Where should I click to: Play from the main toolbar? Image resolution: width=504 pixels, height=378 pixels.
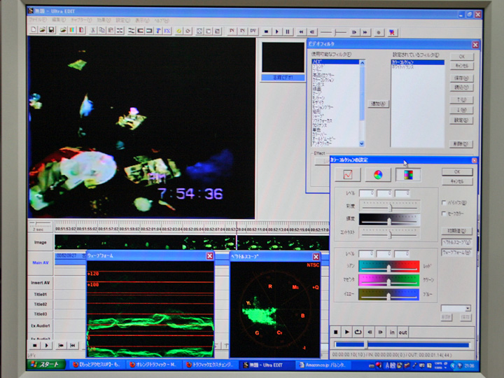276,31
